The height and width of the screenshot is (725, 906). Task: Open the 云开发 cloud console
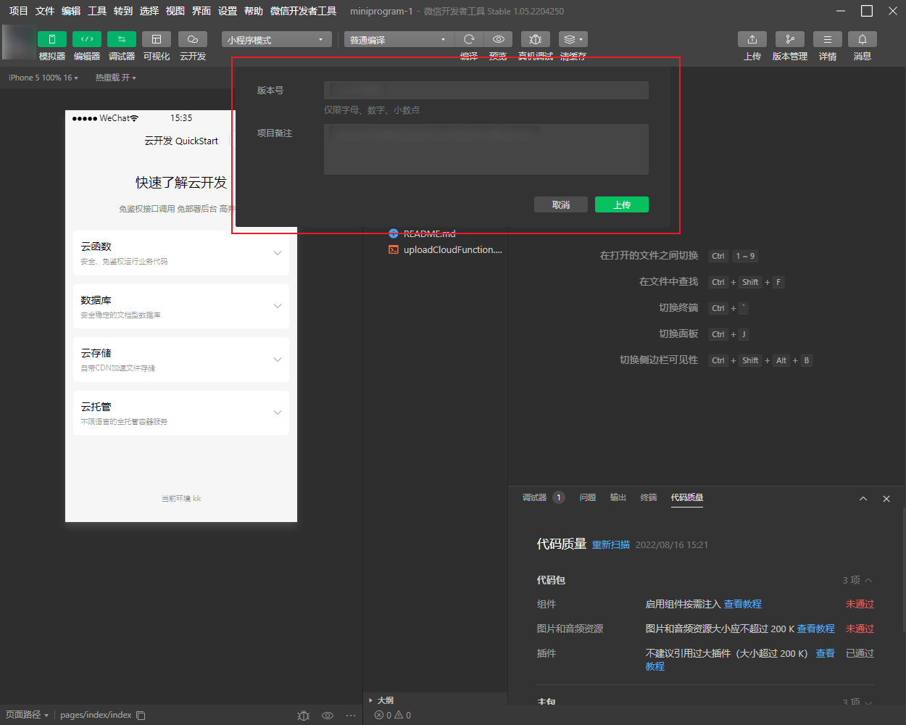[x=193, y=39]
